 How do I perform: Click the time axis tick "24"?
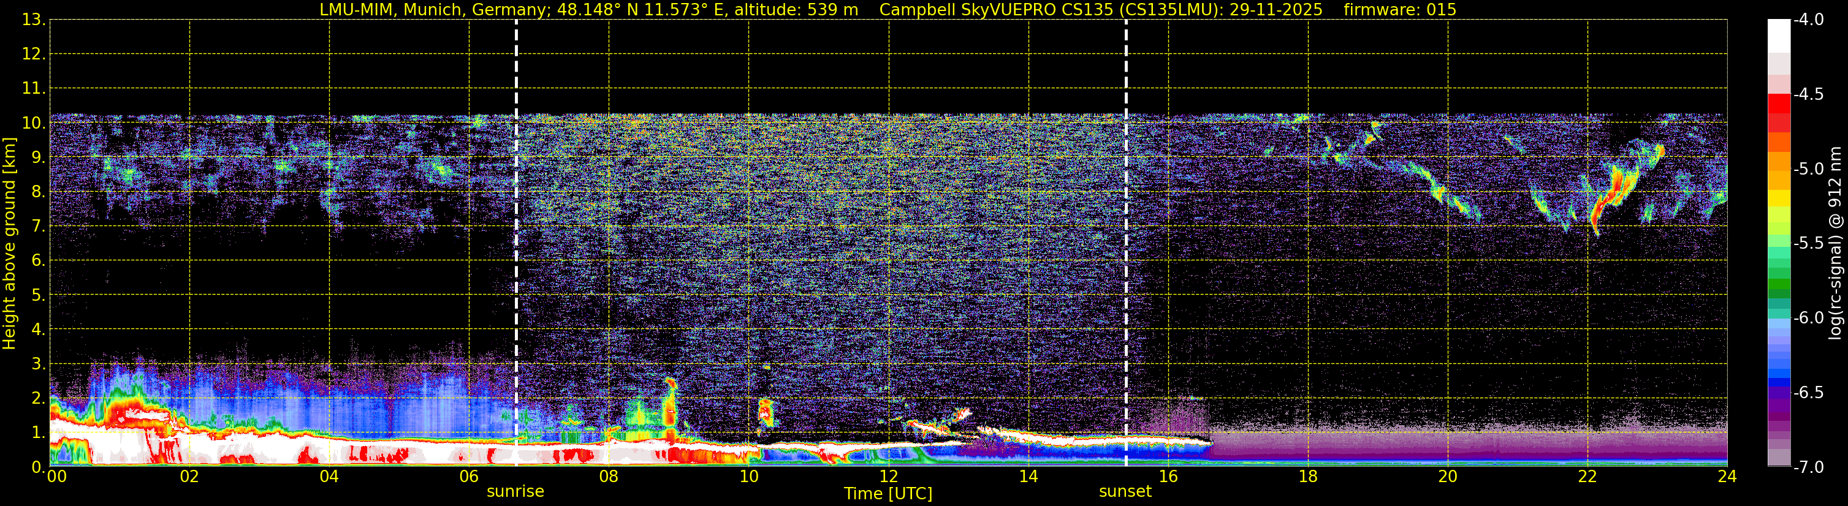(x=1727, y=477)
